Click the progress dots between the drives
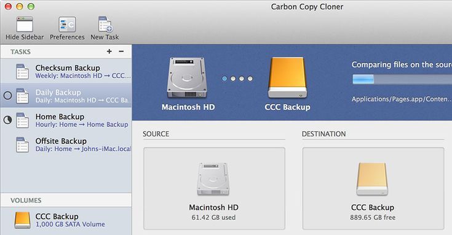 237,79
